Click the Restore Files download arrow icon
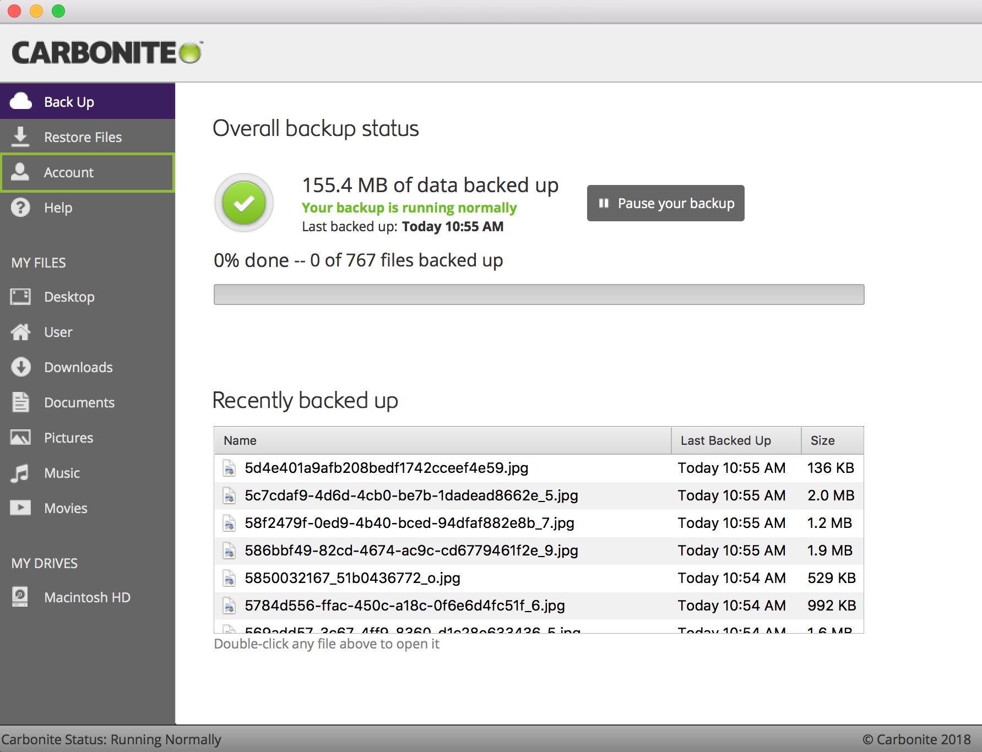Viewport: 982px width, 752px height. click(21, 137)
